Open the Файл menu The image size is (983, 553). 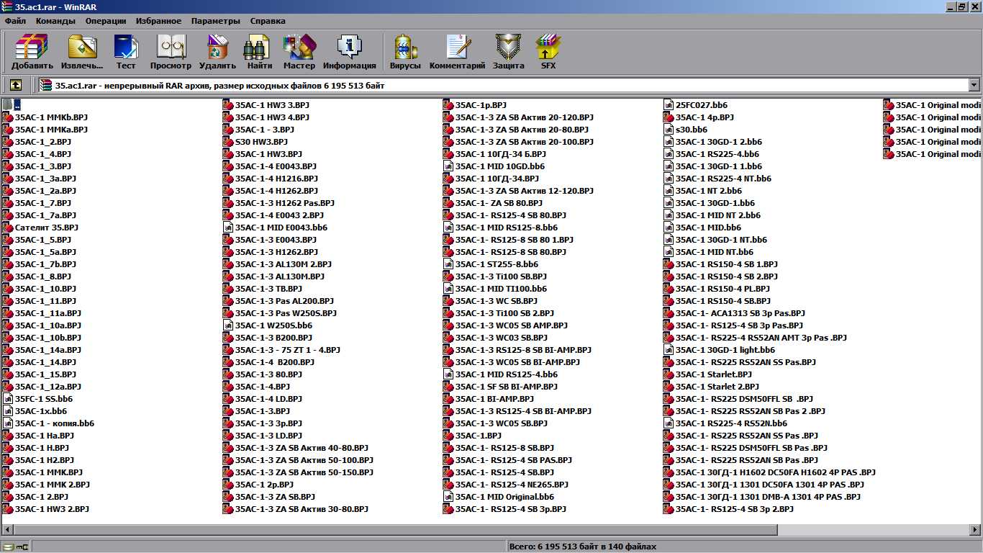pyautogui.click(x=14, y=21)
